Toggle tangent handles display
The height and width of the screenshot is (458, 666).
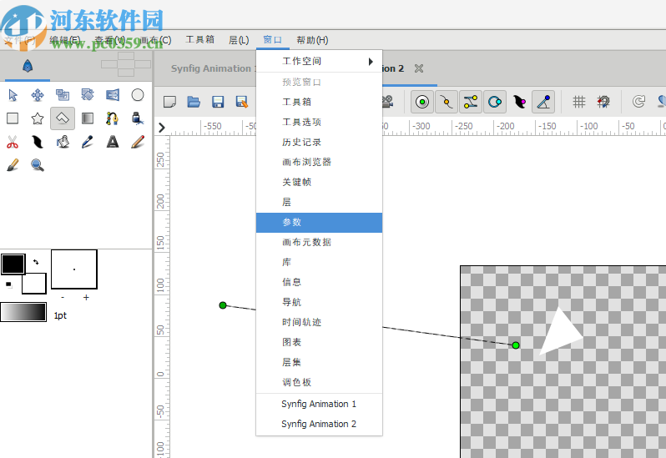click(471, 102)
